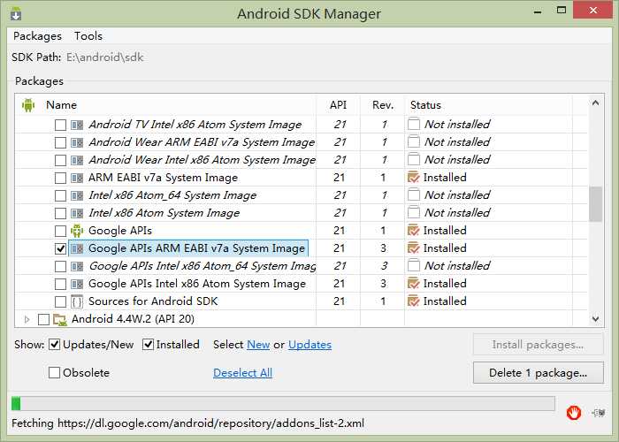
Task: Toggle the Updates/New show filter
Action: pos(55,345)
